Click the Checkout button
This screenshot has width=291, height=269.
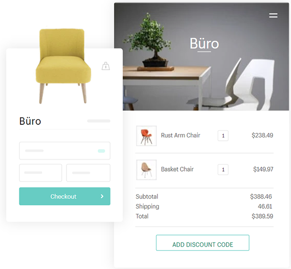(65, 196)
